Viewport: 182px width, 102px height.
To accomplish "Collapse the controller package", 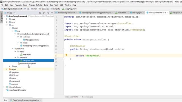I will pos(18,37).
